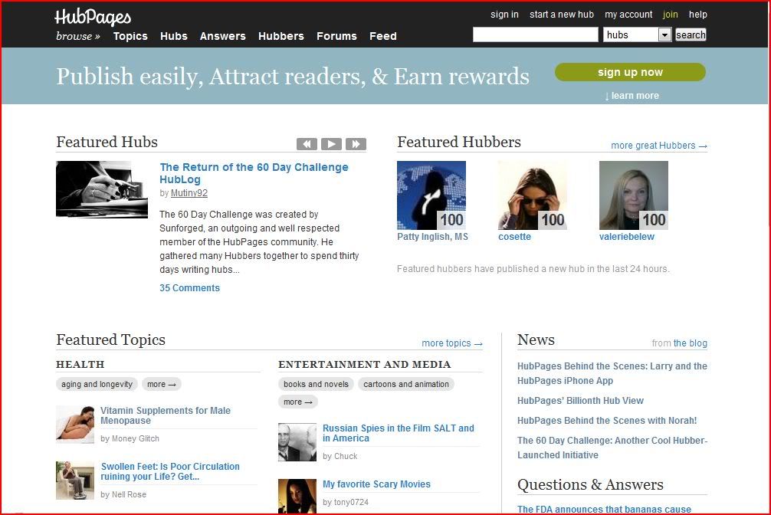Open Vitamin Supplements for Male Menopause thumbnail
Viewport: 771px width, 515px height.
(75, 425)
